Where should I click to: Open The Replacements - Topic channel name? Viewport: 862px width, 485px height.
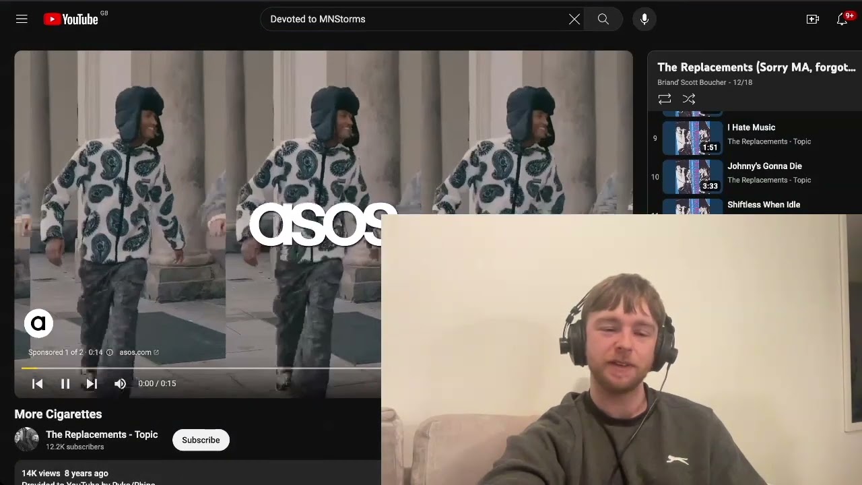(x=102, y=434)
